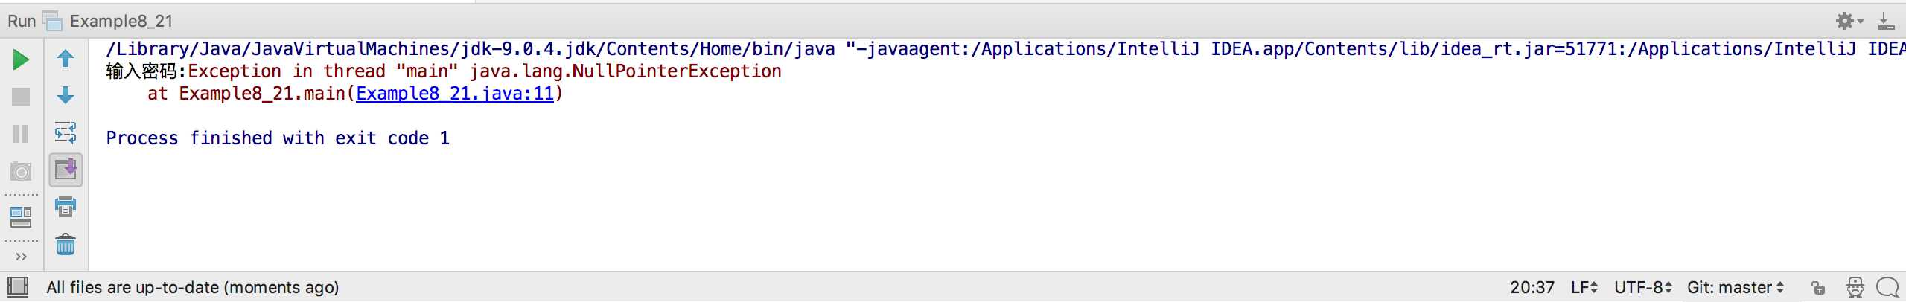Print console output with printer icon
The width and height of the screenshot is (1906, 302).
[66, 207]
